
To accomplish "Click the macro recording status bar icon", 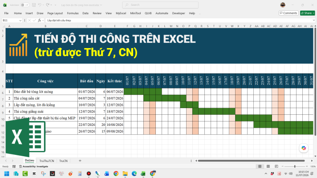I will tap(14, 166).
